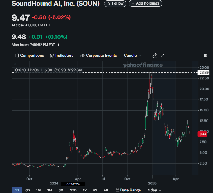Screen dimensions: 213x193
Task: Click the after-hours moon icon
Action: [59, 45]
